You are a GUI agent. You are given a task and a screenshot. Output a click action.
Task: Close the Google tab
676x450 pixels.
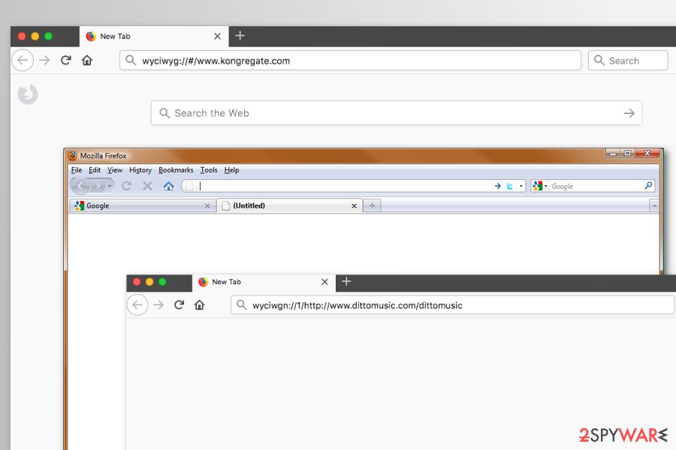coord(207,205)
